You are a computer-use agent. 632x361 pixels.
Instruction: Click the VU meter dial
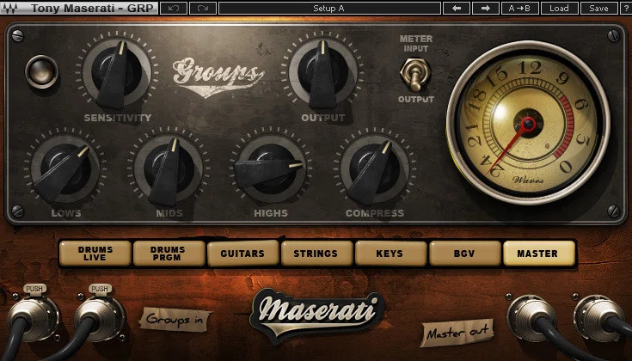click(x=528, y=123)
